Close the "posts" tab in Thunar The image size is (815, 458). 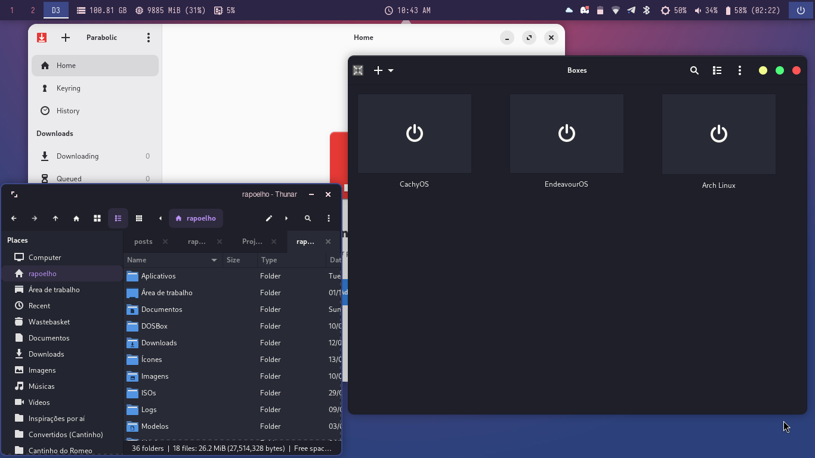pyautogui.click(x=165, y=242)
